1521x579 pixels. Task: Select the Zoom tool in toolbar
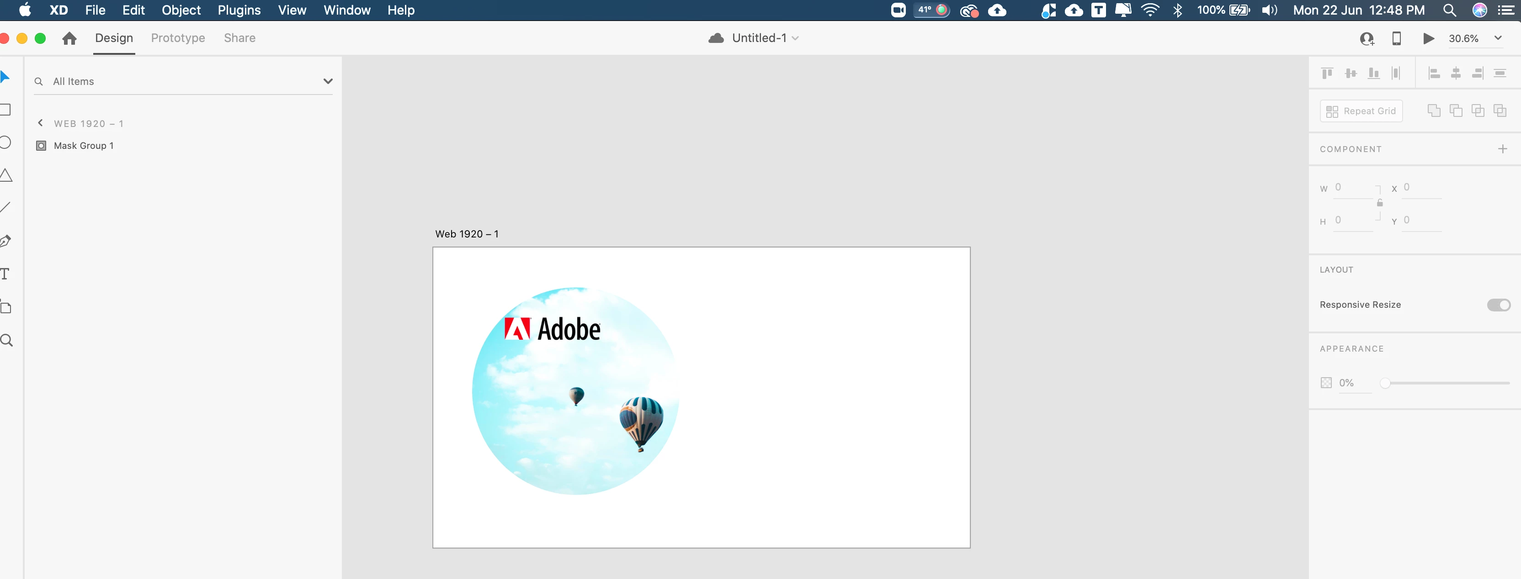6,341
